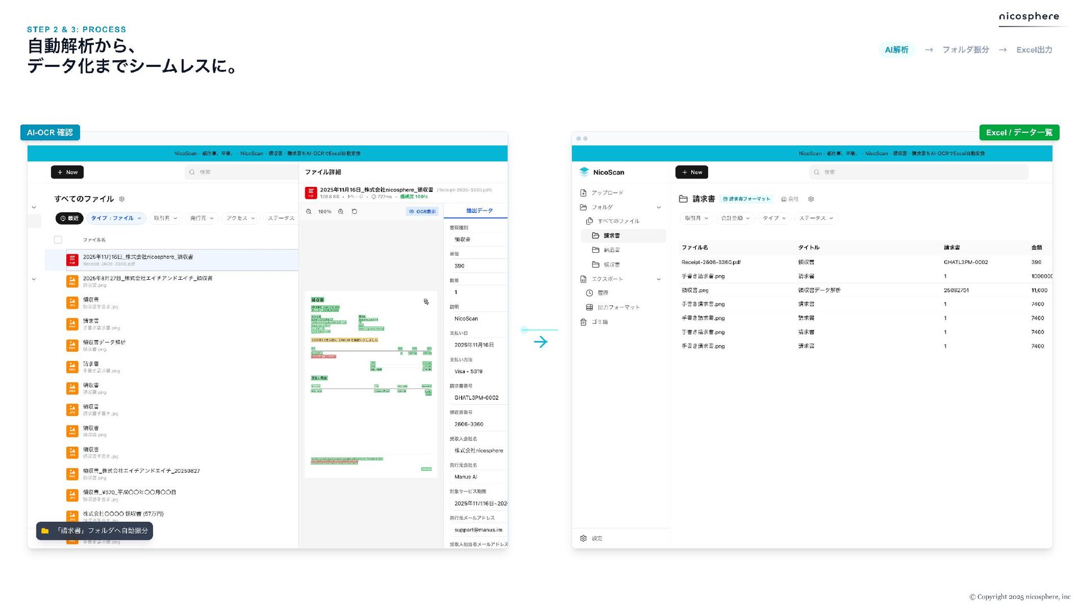Toggle the OCR表示 overlay button
Image resolution: width=1080 pixels, height=608 pixels.
(x=422, y=212)
